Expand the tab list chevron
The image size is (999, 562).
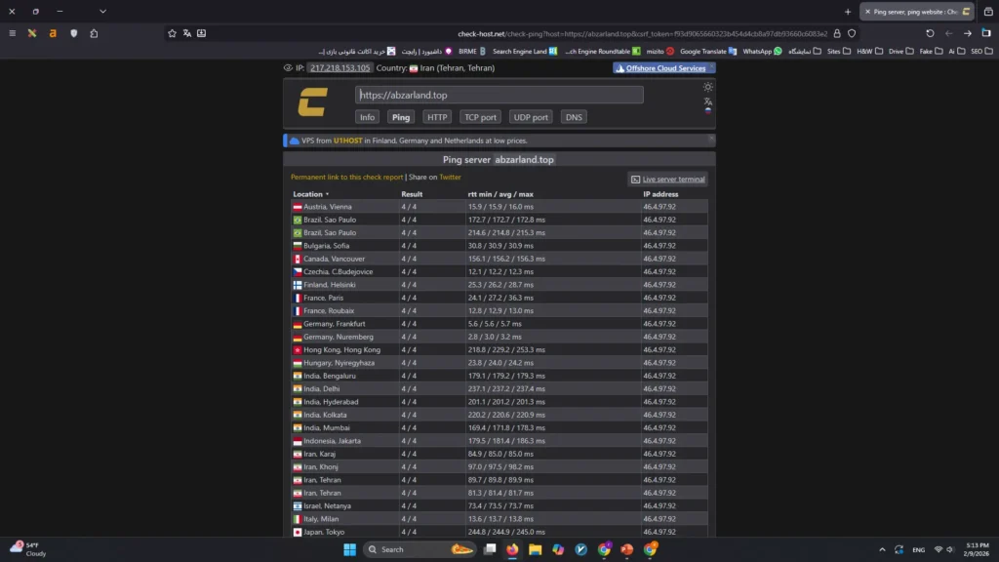click(x=103, y=12)
